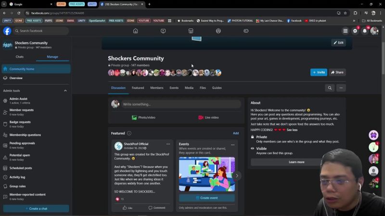The width and height of the screenshot is (385, 216).
Task: Click the Search Facebook field
Action: coord(41,31)
